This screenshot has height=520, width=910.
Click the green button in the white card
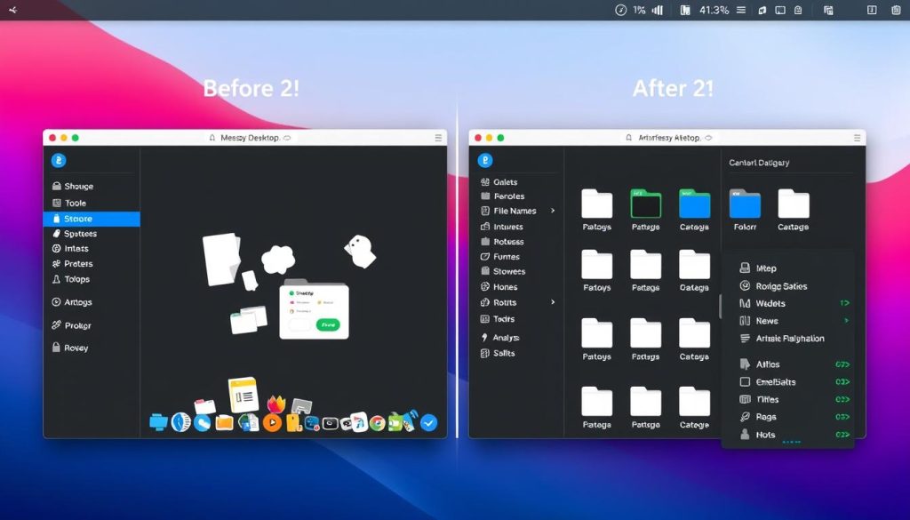pos(328,325)
